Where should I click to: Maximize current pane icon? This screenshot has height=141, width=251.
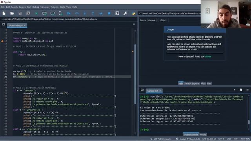click(x=117, y=13)
